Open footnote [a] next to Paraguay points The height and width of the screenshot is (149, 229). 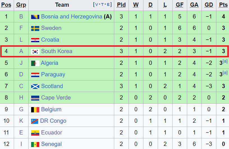point(225,73)
